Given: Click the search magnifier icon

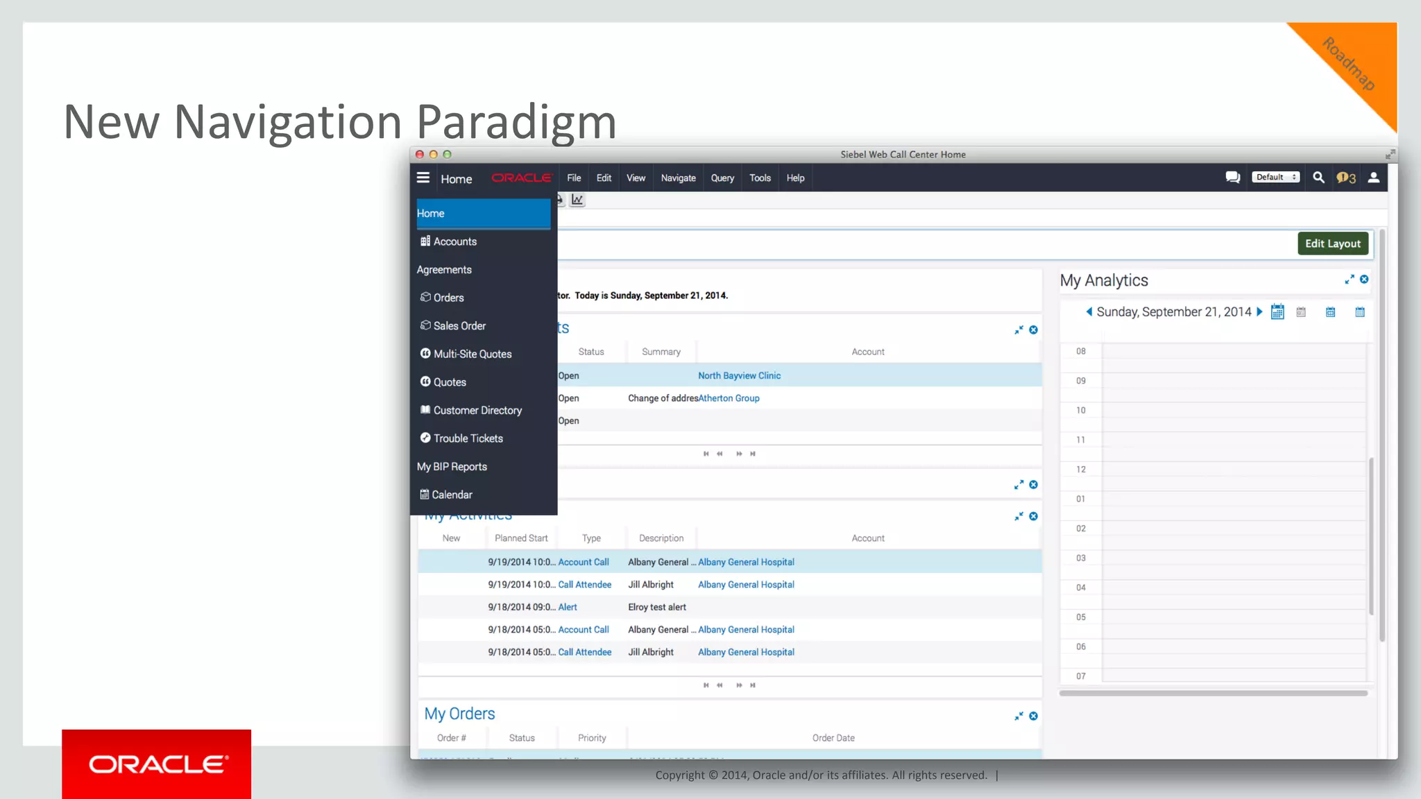Looking at the screenshot, I should [x=1319, y=178].
